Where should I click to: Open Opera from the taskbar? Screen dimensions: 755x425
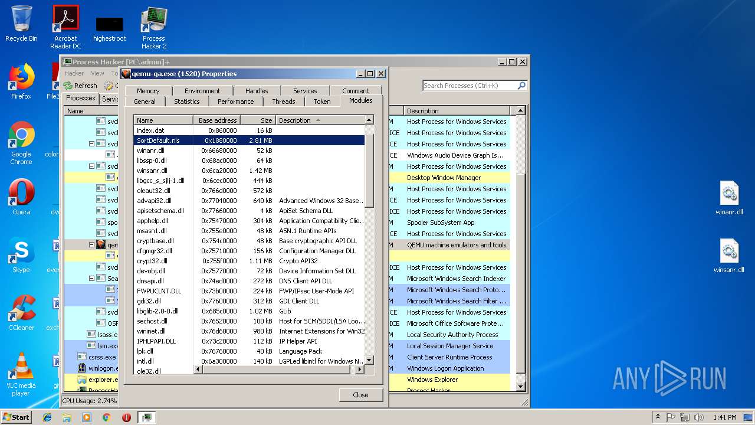pyautogui.click(x=126, y=417)
